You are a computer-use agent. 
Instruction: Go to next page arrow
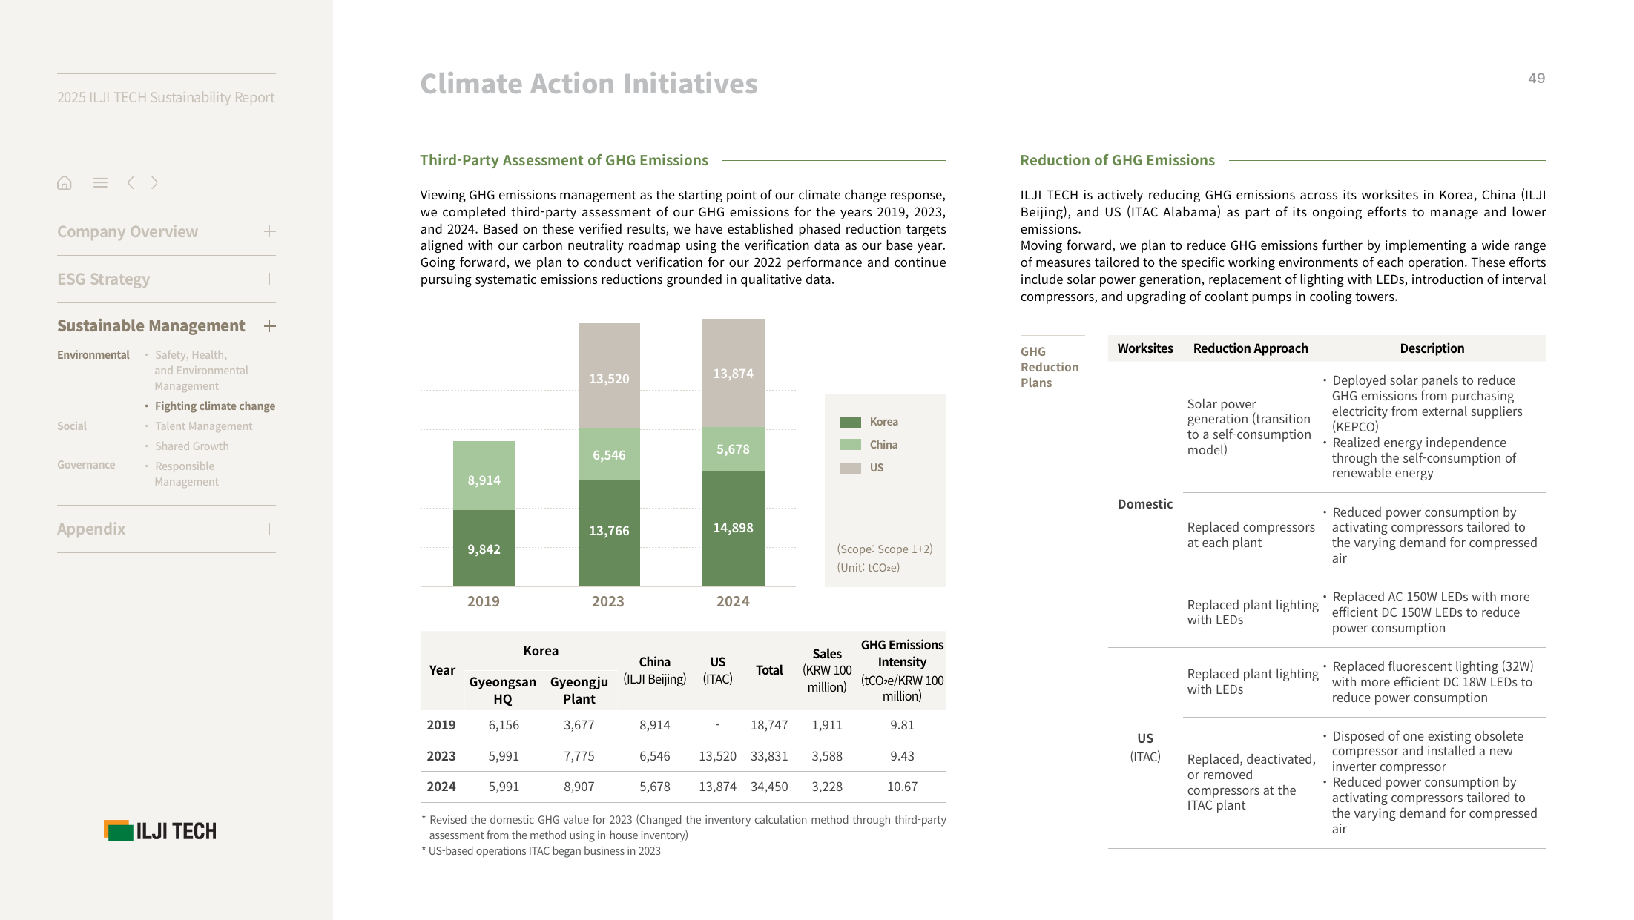[154, 182]
